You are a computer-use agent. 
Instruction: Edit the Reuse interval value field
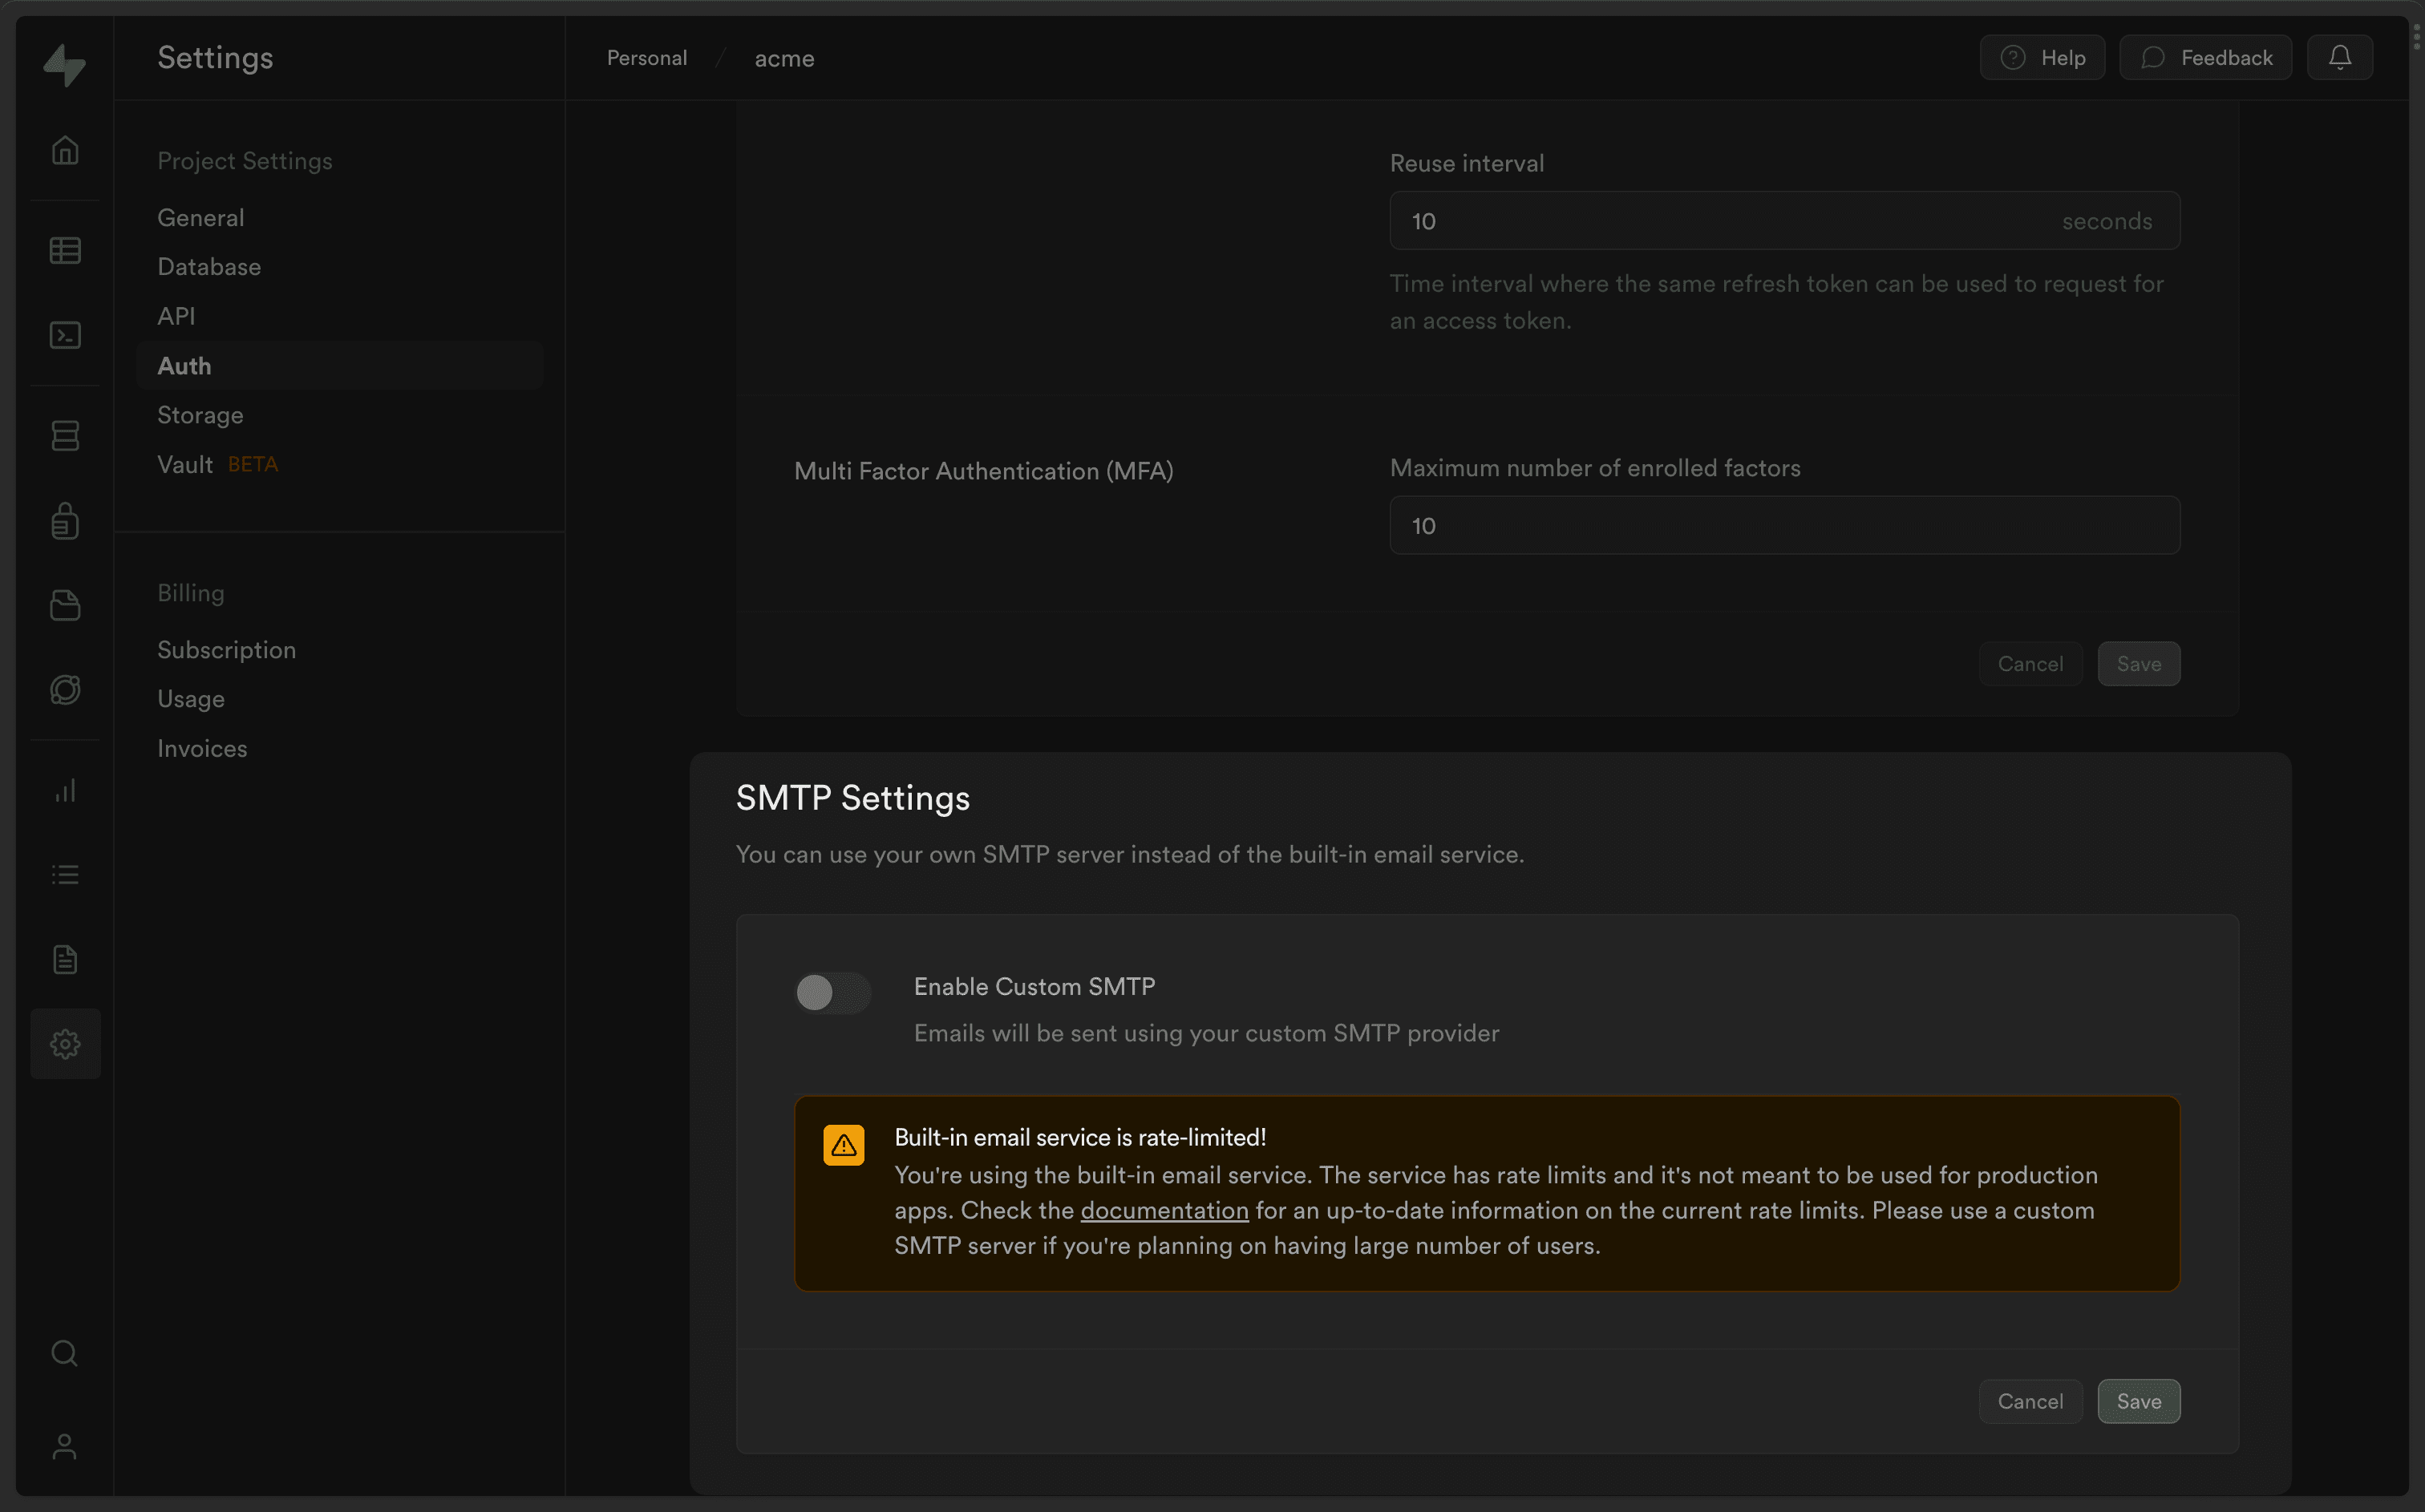tap(1784, 221)
